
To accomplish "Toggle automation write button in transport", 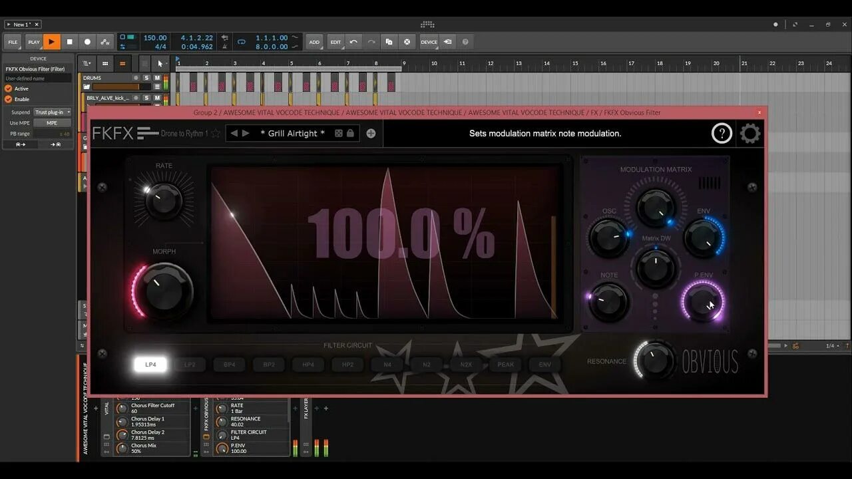I will click(x=105, y=42).
